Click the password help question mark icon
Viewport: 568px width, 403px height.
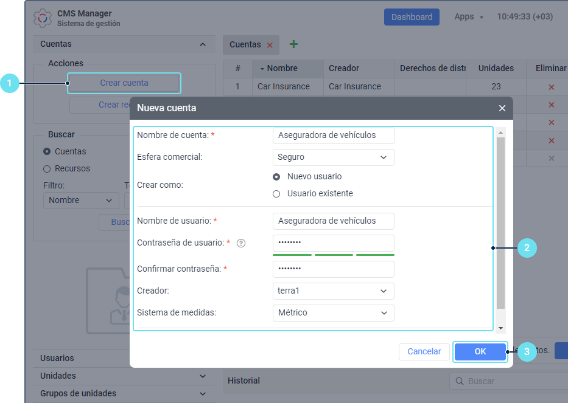[x=241, y=243]
